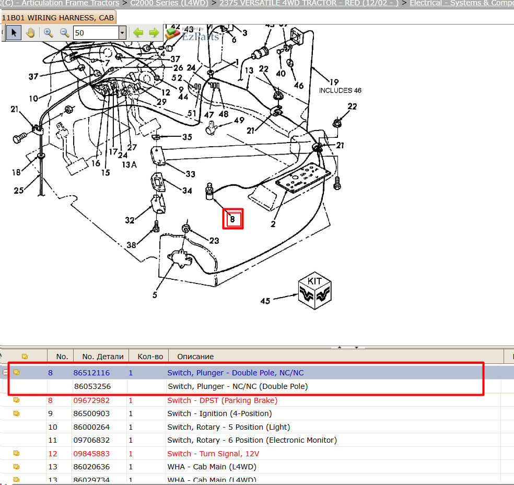Click note icon for part 86020636
This screenshot has height=485, width=514.
tap(16, 467)
